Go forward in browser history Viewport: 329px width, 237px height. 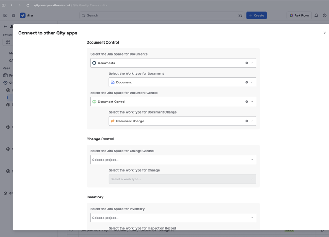[x=20, y=5]
